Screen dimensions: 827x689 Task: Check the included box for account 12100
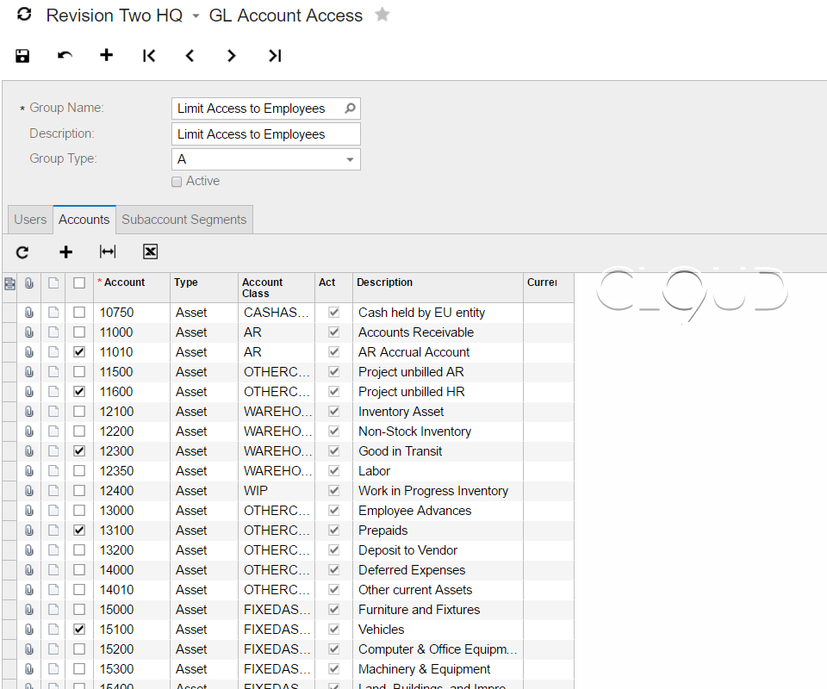79,411
